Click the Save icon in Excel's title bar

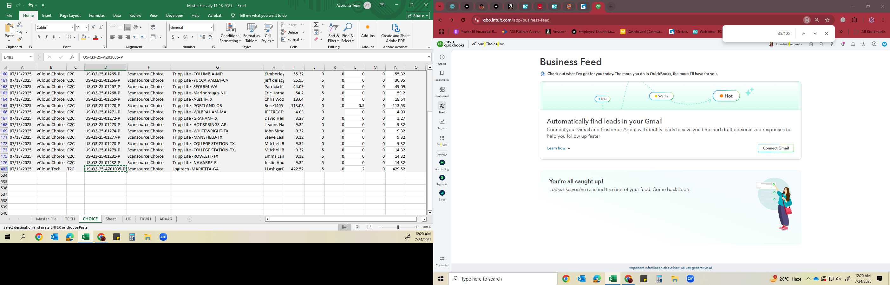click(x=9, y=5)
